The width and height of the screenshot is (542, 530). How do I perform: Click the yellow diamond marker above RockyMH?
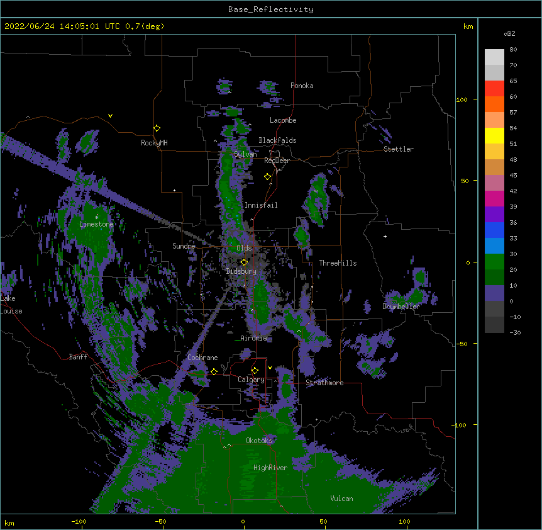[x=157, y=128]
